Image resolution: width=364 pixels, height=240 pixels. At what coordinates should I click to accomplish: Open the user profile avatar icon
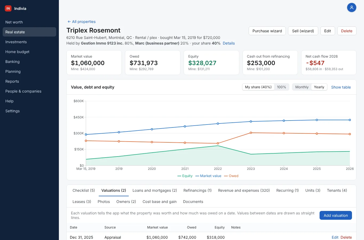(x=352, y=7)
